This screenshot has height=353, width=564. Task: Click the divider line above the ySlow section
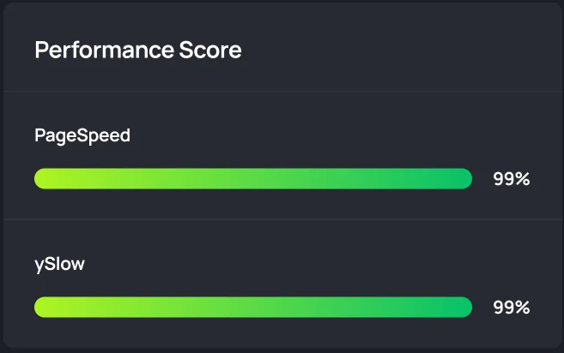[x=282, y=219]
